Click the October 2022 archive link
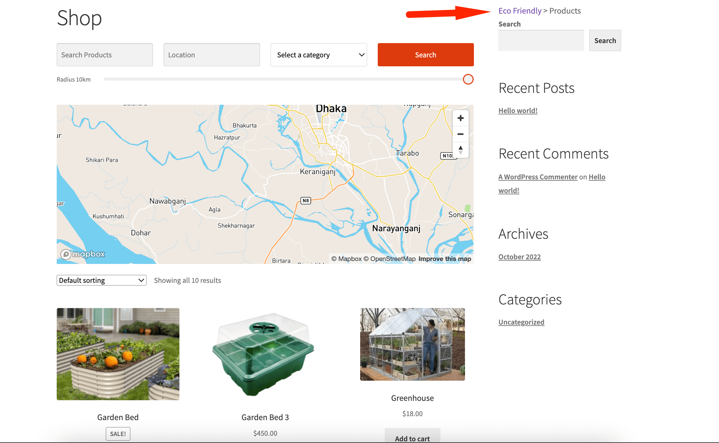719x443 pixels. coord(519,256)
